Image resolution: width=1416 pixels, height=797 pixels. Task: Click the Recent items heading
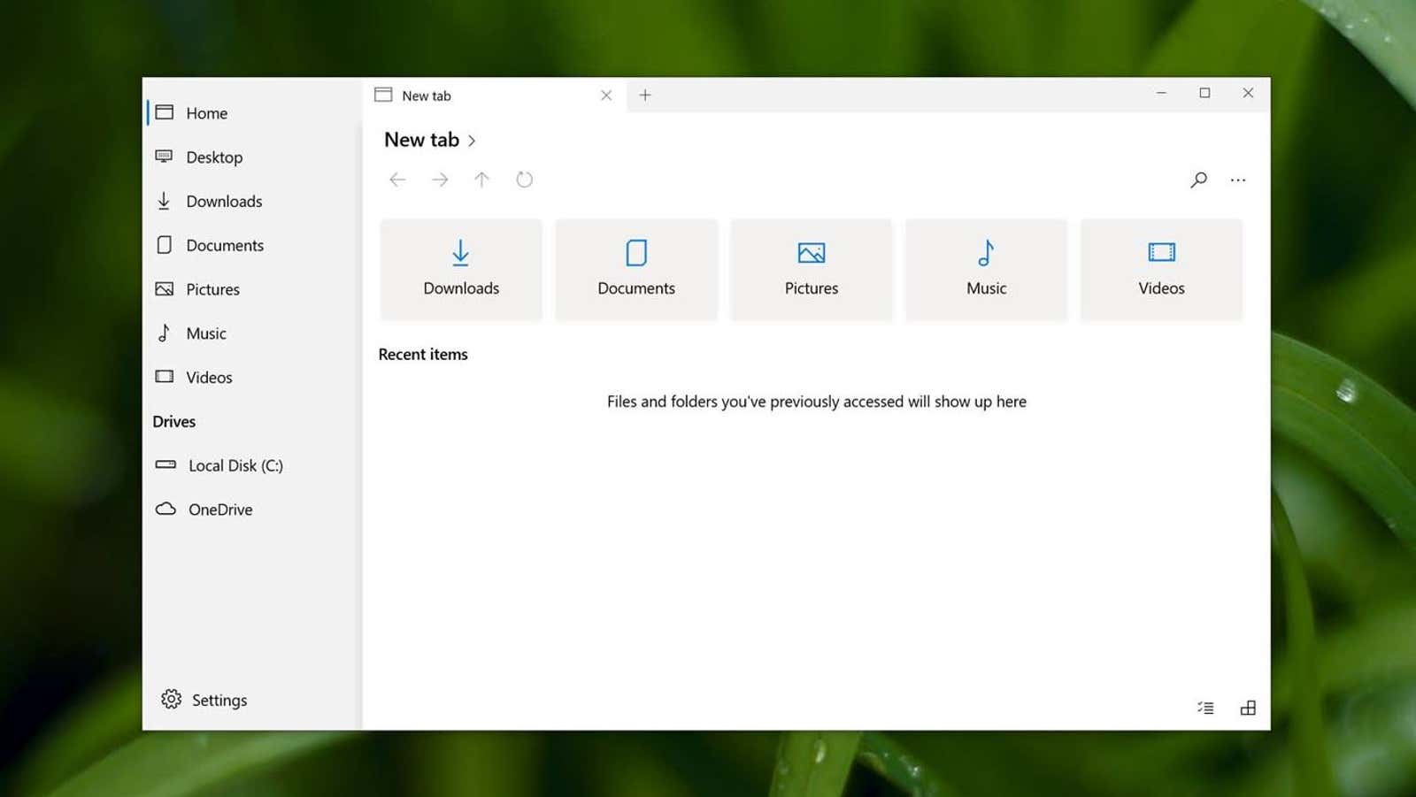coord(423,355)
